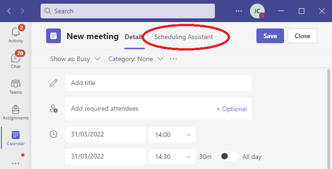This screenshot has width=332, height=169.
Task: Select the Calendar icon in sidebar
Action: point(16,135)
